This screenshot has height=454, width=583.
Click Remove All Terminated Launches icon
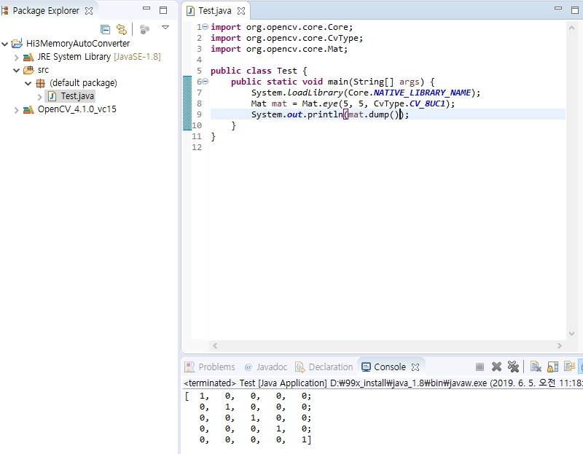[513, 367]
